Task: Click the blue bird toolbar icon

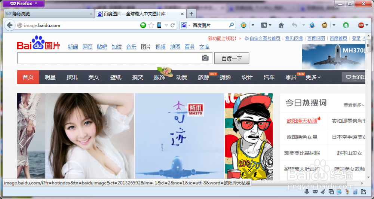Action: 312,25
